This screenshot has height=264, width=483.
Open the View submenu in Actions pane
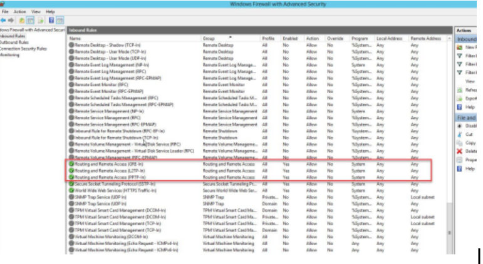pyautogui.click(x=470, y=81)
